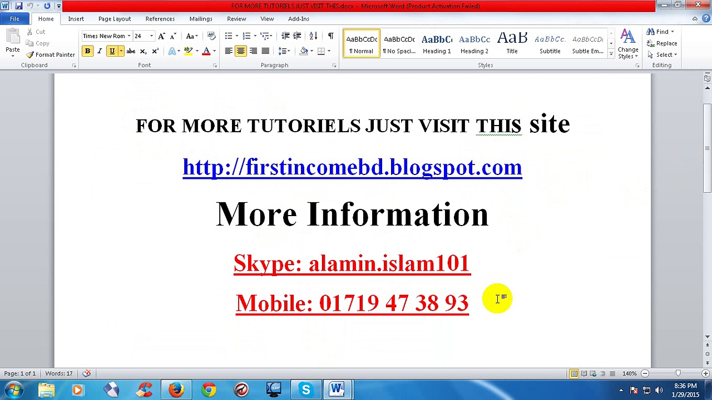712x400 pixels.
Task: Open Google Chrome from the taskbar
Action: point(209,389)
